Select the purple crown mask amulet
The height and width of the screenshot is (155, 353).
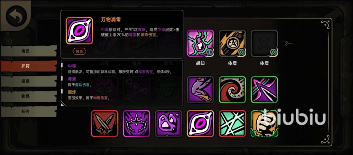[x=137, y=123]
